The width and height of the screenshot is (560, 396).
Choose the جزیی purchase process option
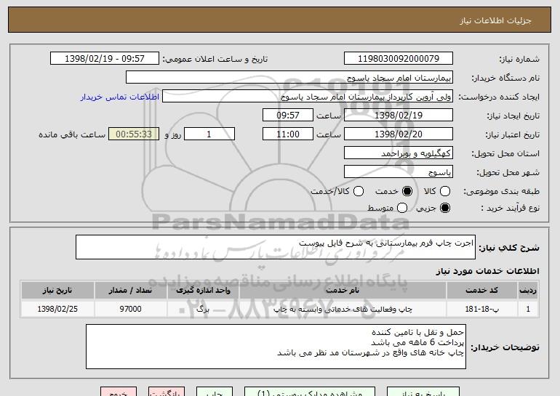[x=445, y=208]
